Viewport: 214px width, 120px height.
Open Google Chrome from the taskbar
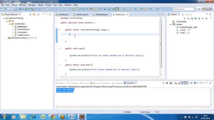click(x=53, y=117)
